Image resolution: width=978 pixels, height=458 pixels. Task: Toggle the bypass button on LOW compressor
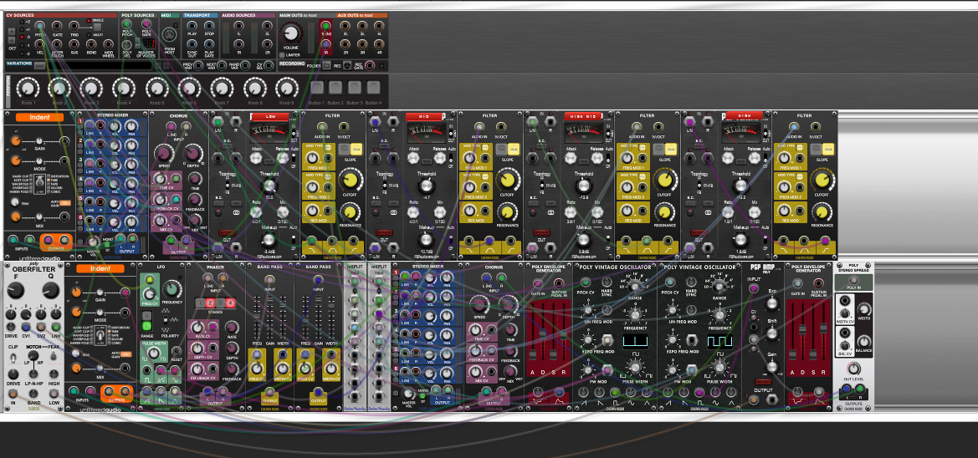click(x=227, y=232)
